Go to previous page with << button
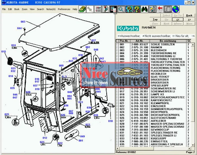 pyautogui.click(x=178, y=20)
